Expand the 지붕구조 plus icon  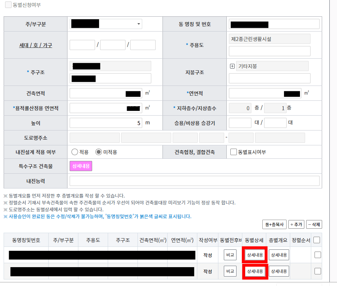click(232, 66)
